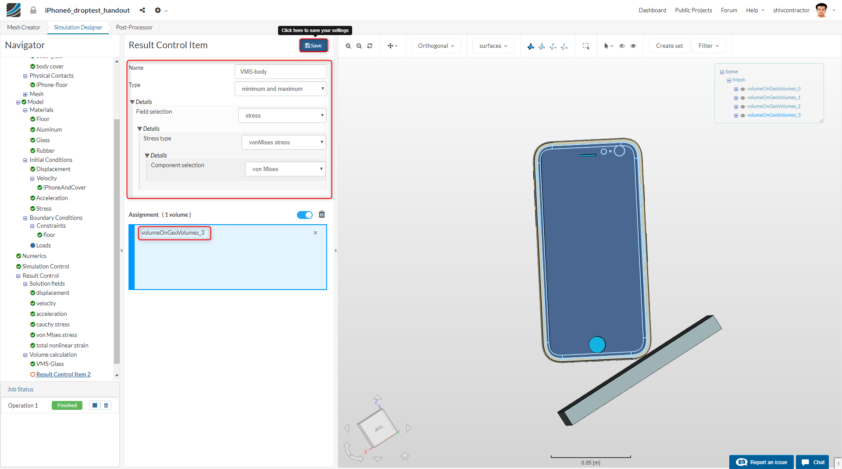Open the project settings gear menu
Screen dimensions: 842x469
coord(161,10)
